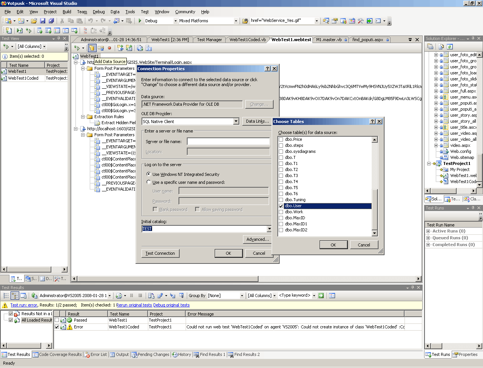Open the OLE DB Provider dropdown
The height and width of the screenshot is (368, 483).
click(236, 122)
